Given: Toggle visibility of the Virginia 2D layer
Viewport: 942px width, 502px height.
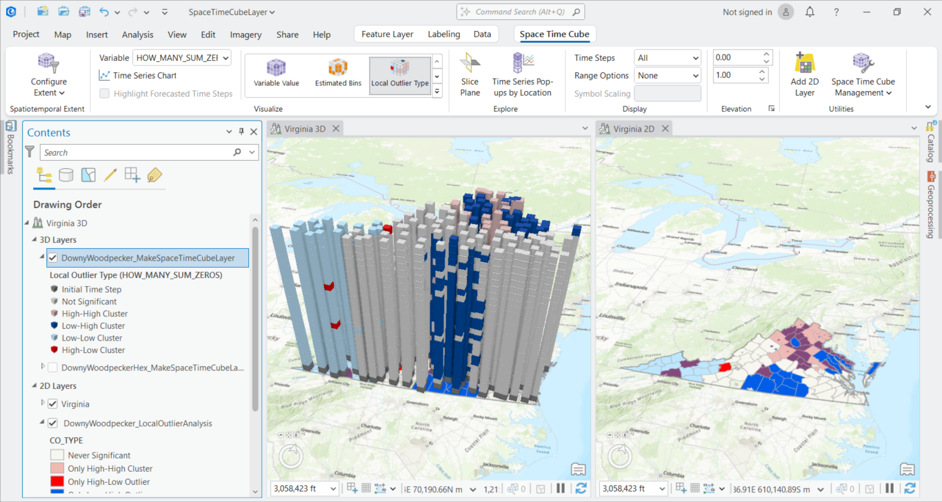Looking at the screenshot, I should coord(52,404).
